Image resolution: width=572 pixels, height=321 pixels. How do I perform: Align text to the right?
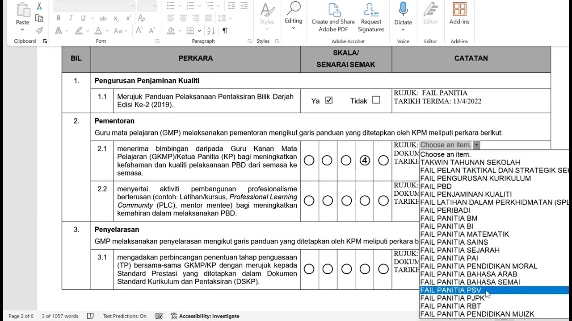pyautogui.click(x=196, y=18)
